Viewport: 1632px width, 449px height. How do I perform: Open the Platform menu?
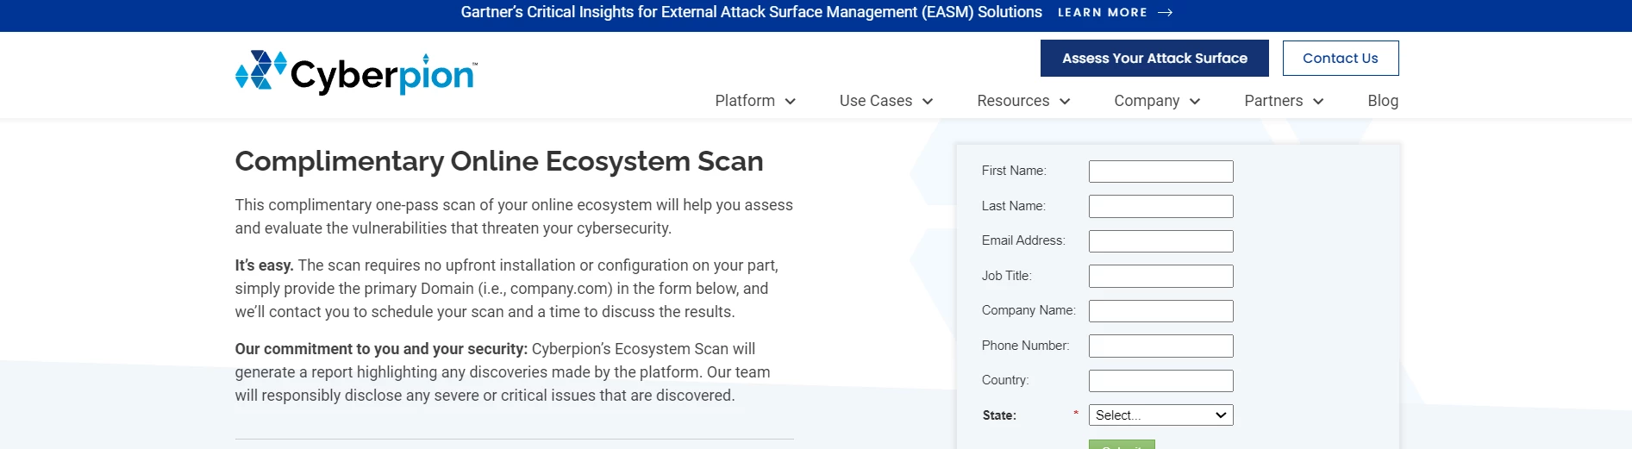click(745, 101)
